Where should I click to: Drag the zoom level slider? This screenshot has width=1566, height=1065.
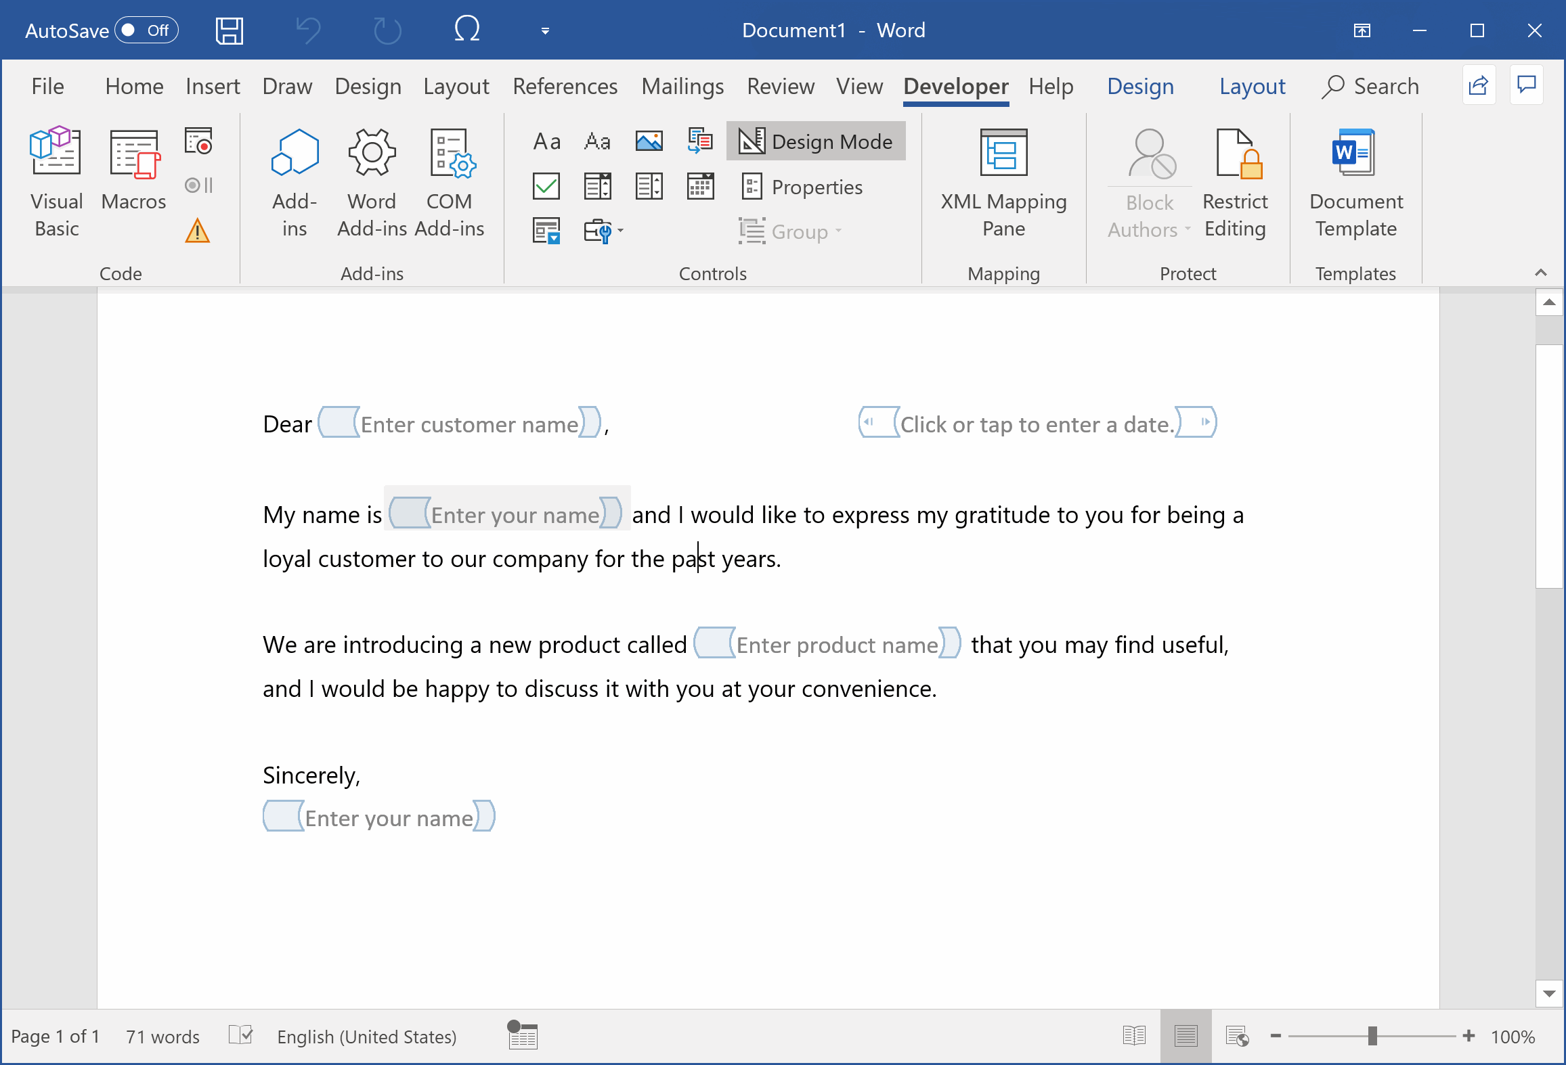tap(1372, 1034)
